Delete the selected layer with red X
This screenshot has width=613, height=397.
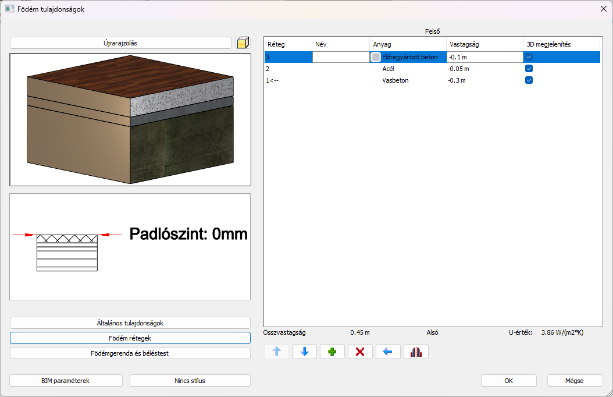(x=360, y=352)
